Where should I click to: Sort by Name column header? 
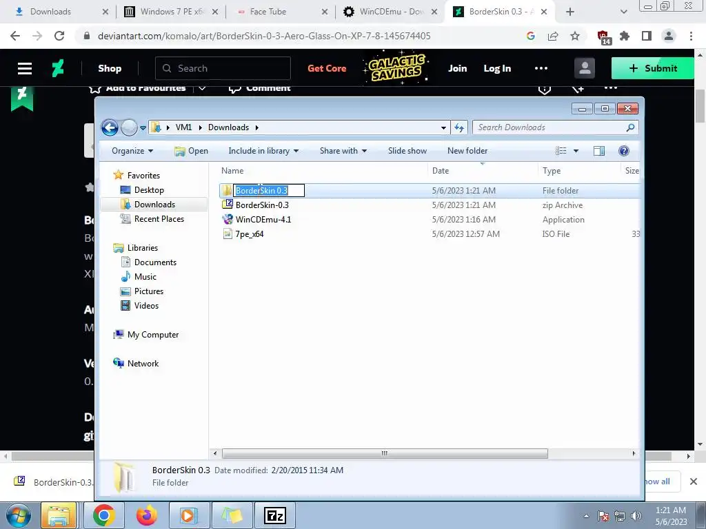click(232, 171)
